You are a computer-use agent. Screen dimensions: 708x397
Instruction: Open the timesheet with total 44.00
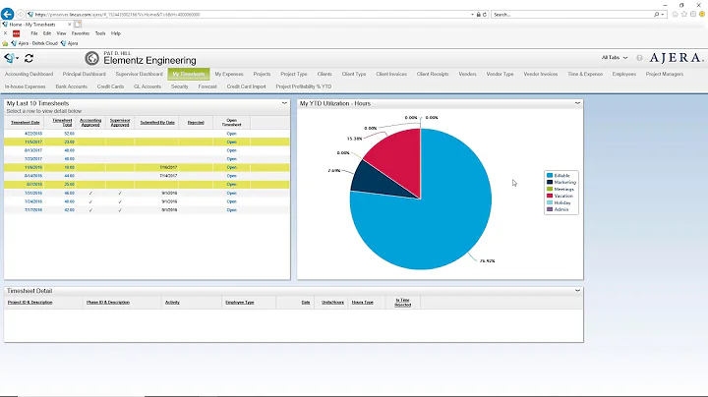click(231, 176)
